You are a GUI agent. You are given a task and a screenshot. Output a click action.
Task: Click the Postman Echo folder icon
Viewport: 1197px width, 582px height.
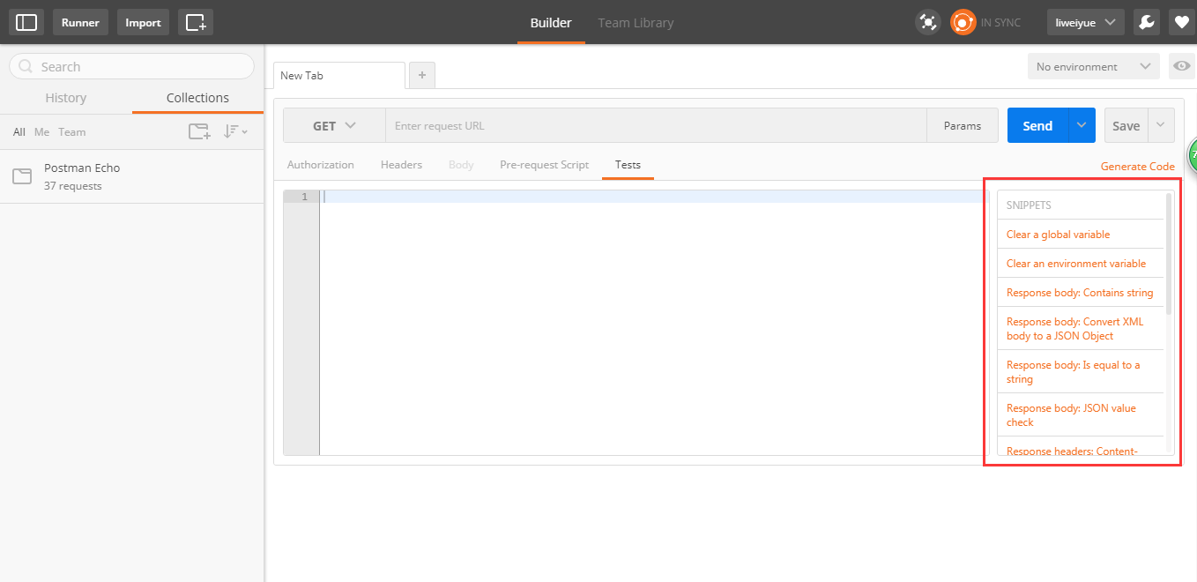[22, 176]
